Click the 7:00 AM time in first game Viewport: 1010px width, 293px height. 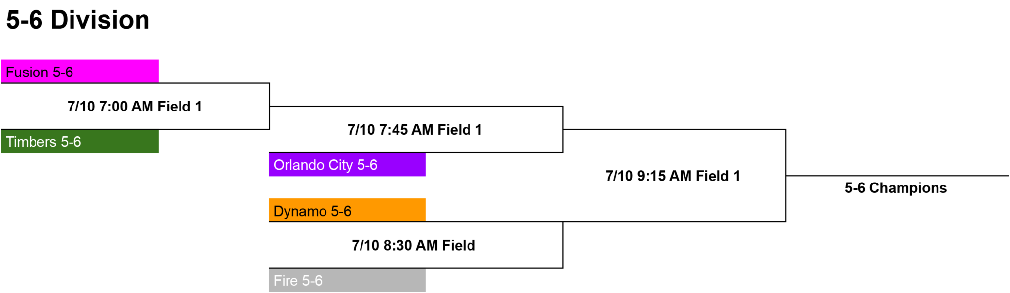pos(126,107)
